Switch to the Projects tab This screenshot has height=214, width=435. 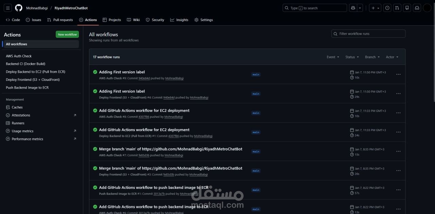coord(112,20)
